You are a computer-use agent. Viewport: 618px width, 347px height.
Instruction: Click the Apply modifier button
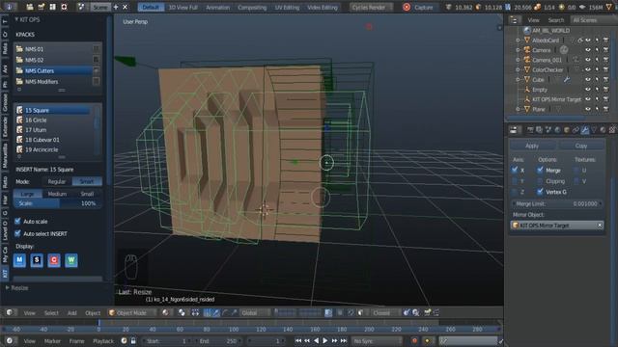(x=532, y=146)
